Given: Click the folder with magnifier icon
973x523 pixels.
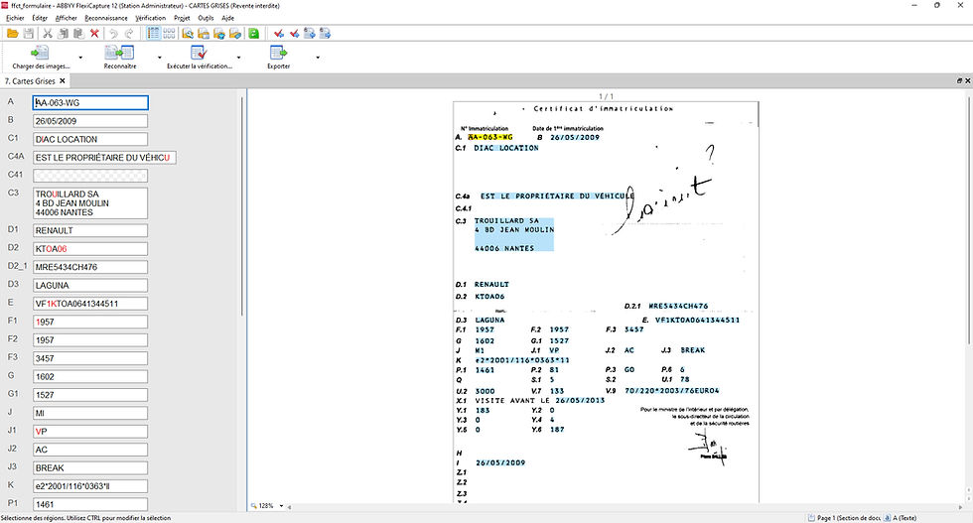Looking at the screenshot, I should click(x=188, y=34).
